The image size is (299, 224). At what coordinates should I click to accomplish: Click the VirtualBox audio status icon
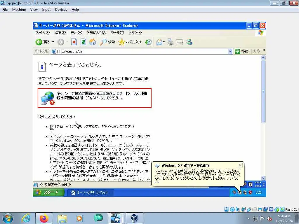coord(238,209)
